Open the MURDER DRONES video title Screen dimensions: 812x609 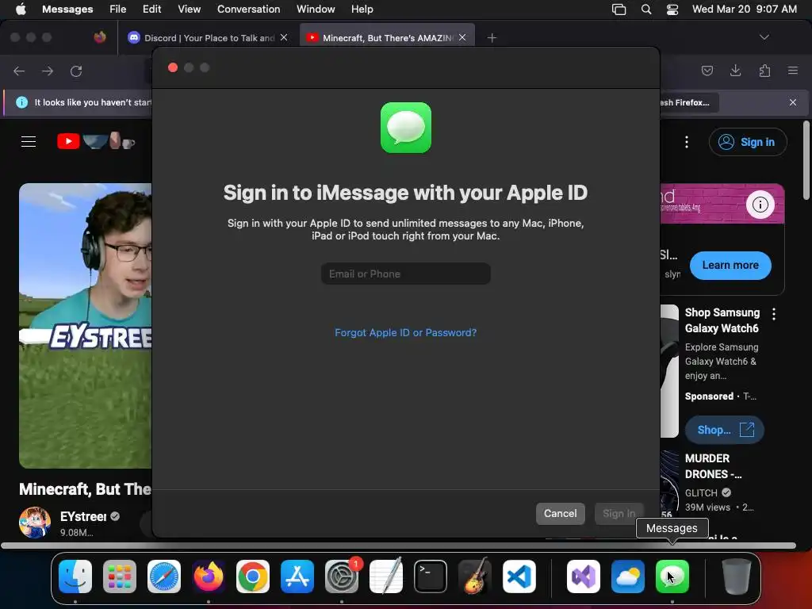[713, 466]
